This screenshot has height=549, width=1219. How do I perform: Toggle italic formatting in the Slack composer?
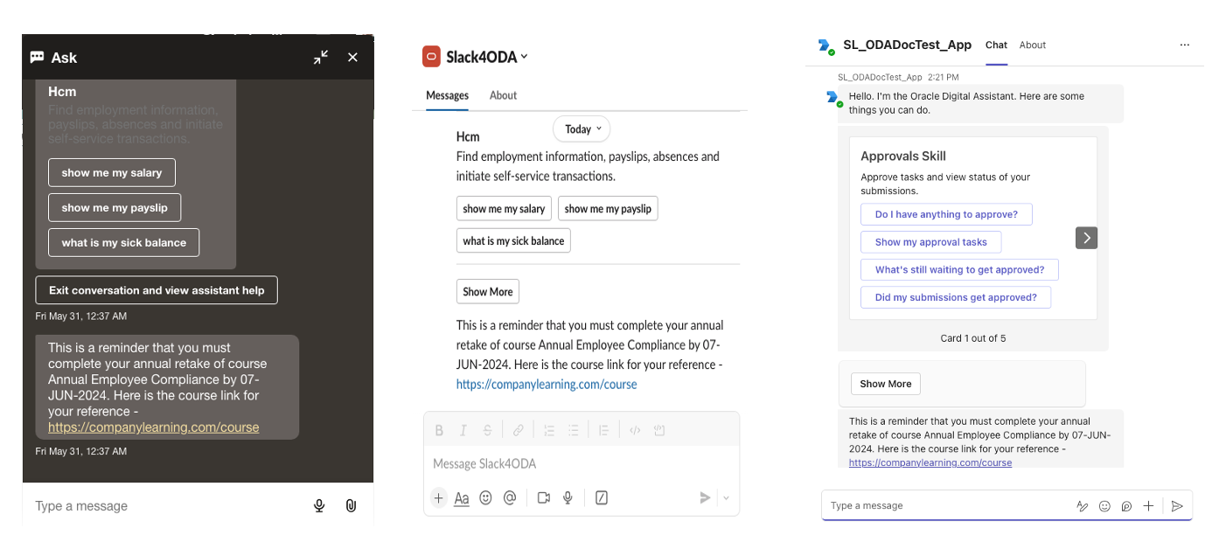(463, 430)
